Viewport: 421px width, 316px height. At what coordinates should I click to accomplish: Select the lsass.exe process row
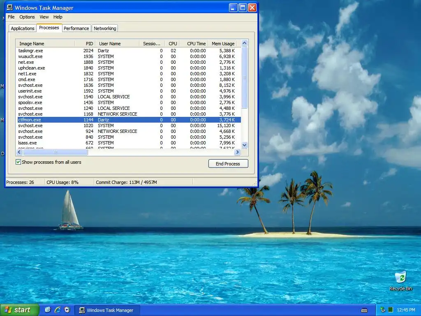pos(129,143)
